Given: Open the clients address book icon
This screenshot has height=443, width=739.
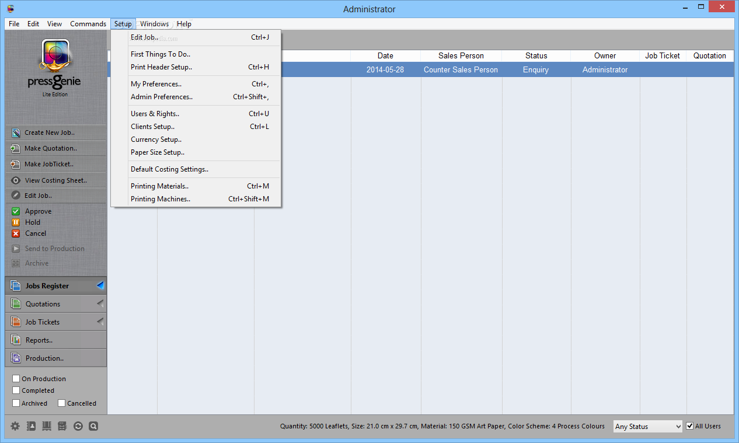Looking at the screenshot, I should tap(31, 427).
